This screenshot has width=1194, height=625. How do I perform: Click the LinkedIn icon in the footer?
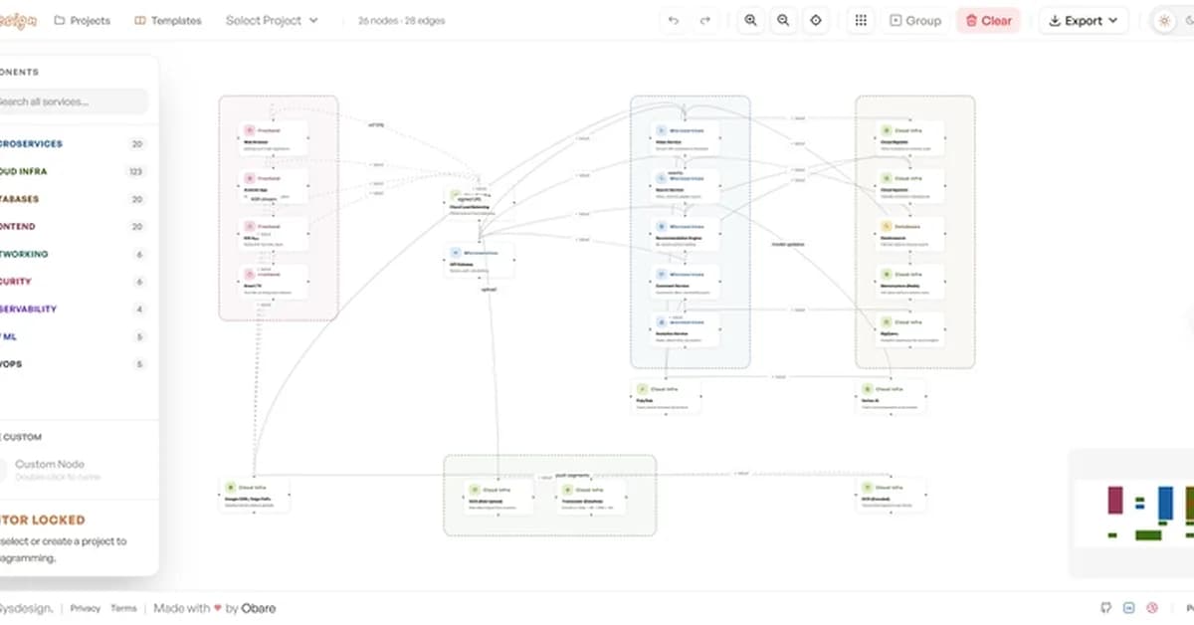(x=1128, y=607)
